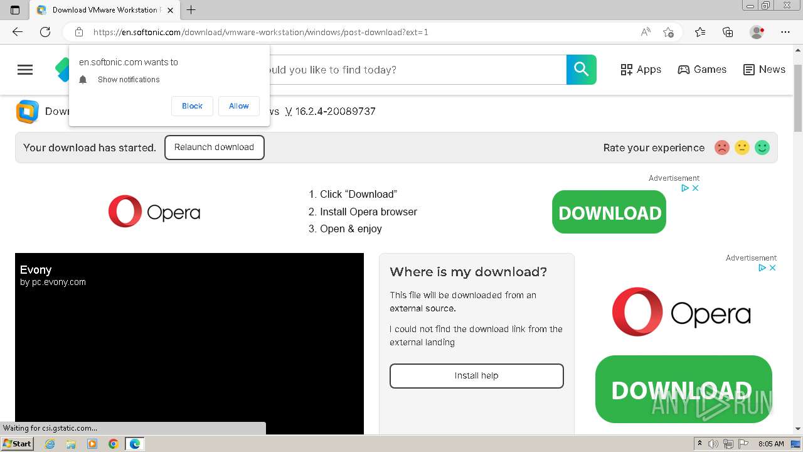This screenshot has width=803, height=452.
Task: Open the Apps section
Action: click(x=641, y=70)
